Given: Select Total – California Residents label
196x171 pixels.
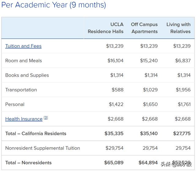Looking at the screenshot, I should (x=36, y=134).
